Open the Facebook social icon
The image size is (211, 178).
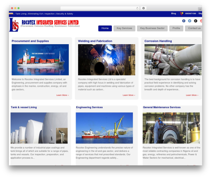coord(184,21)
